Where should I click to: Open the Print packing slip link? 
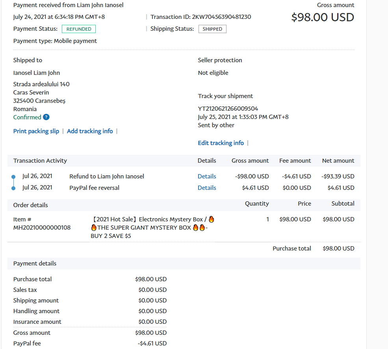[x=36, y=131]
